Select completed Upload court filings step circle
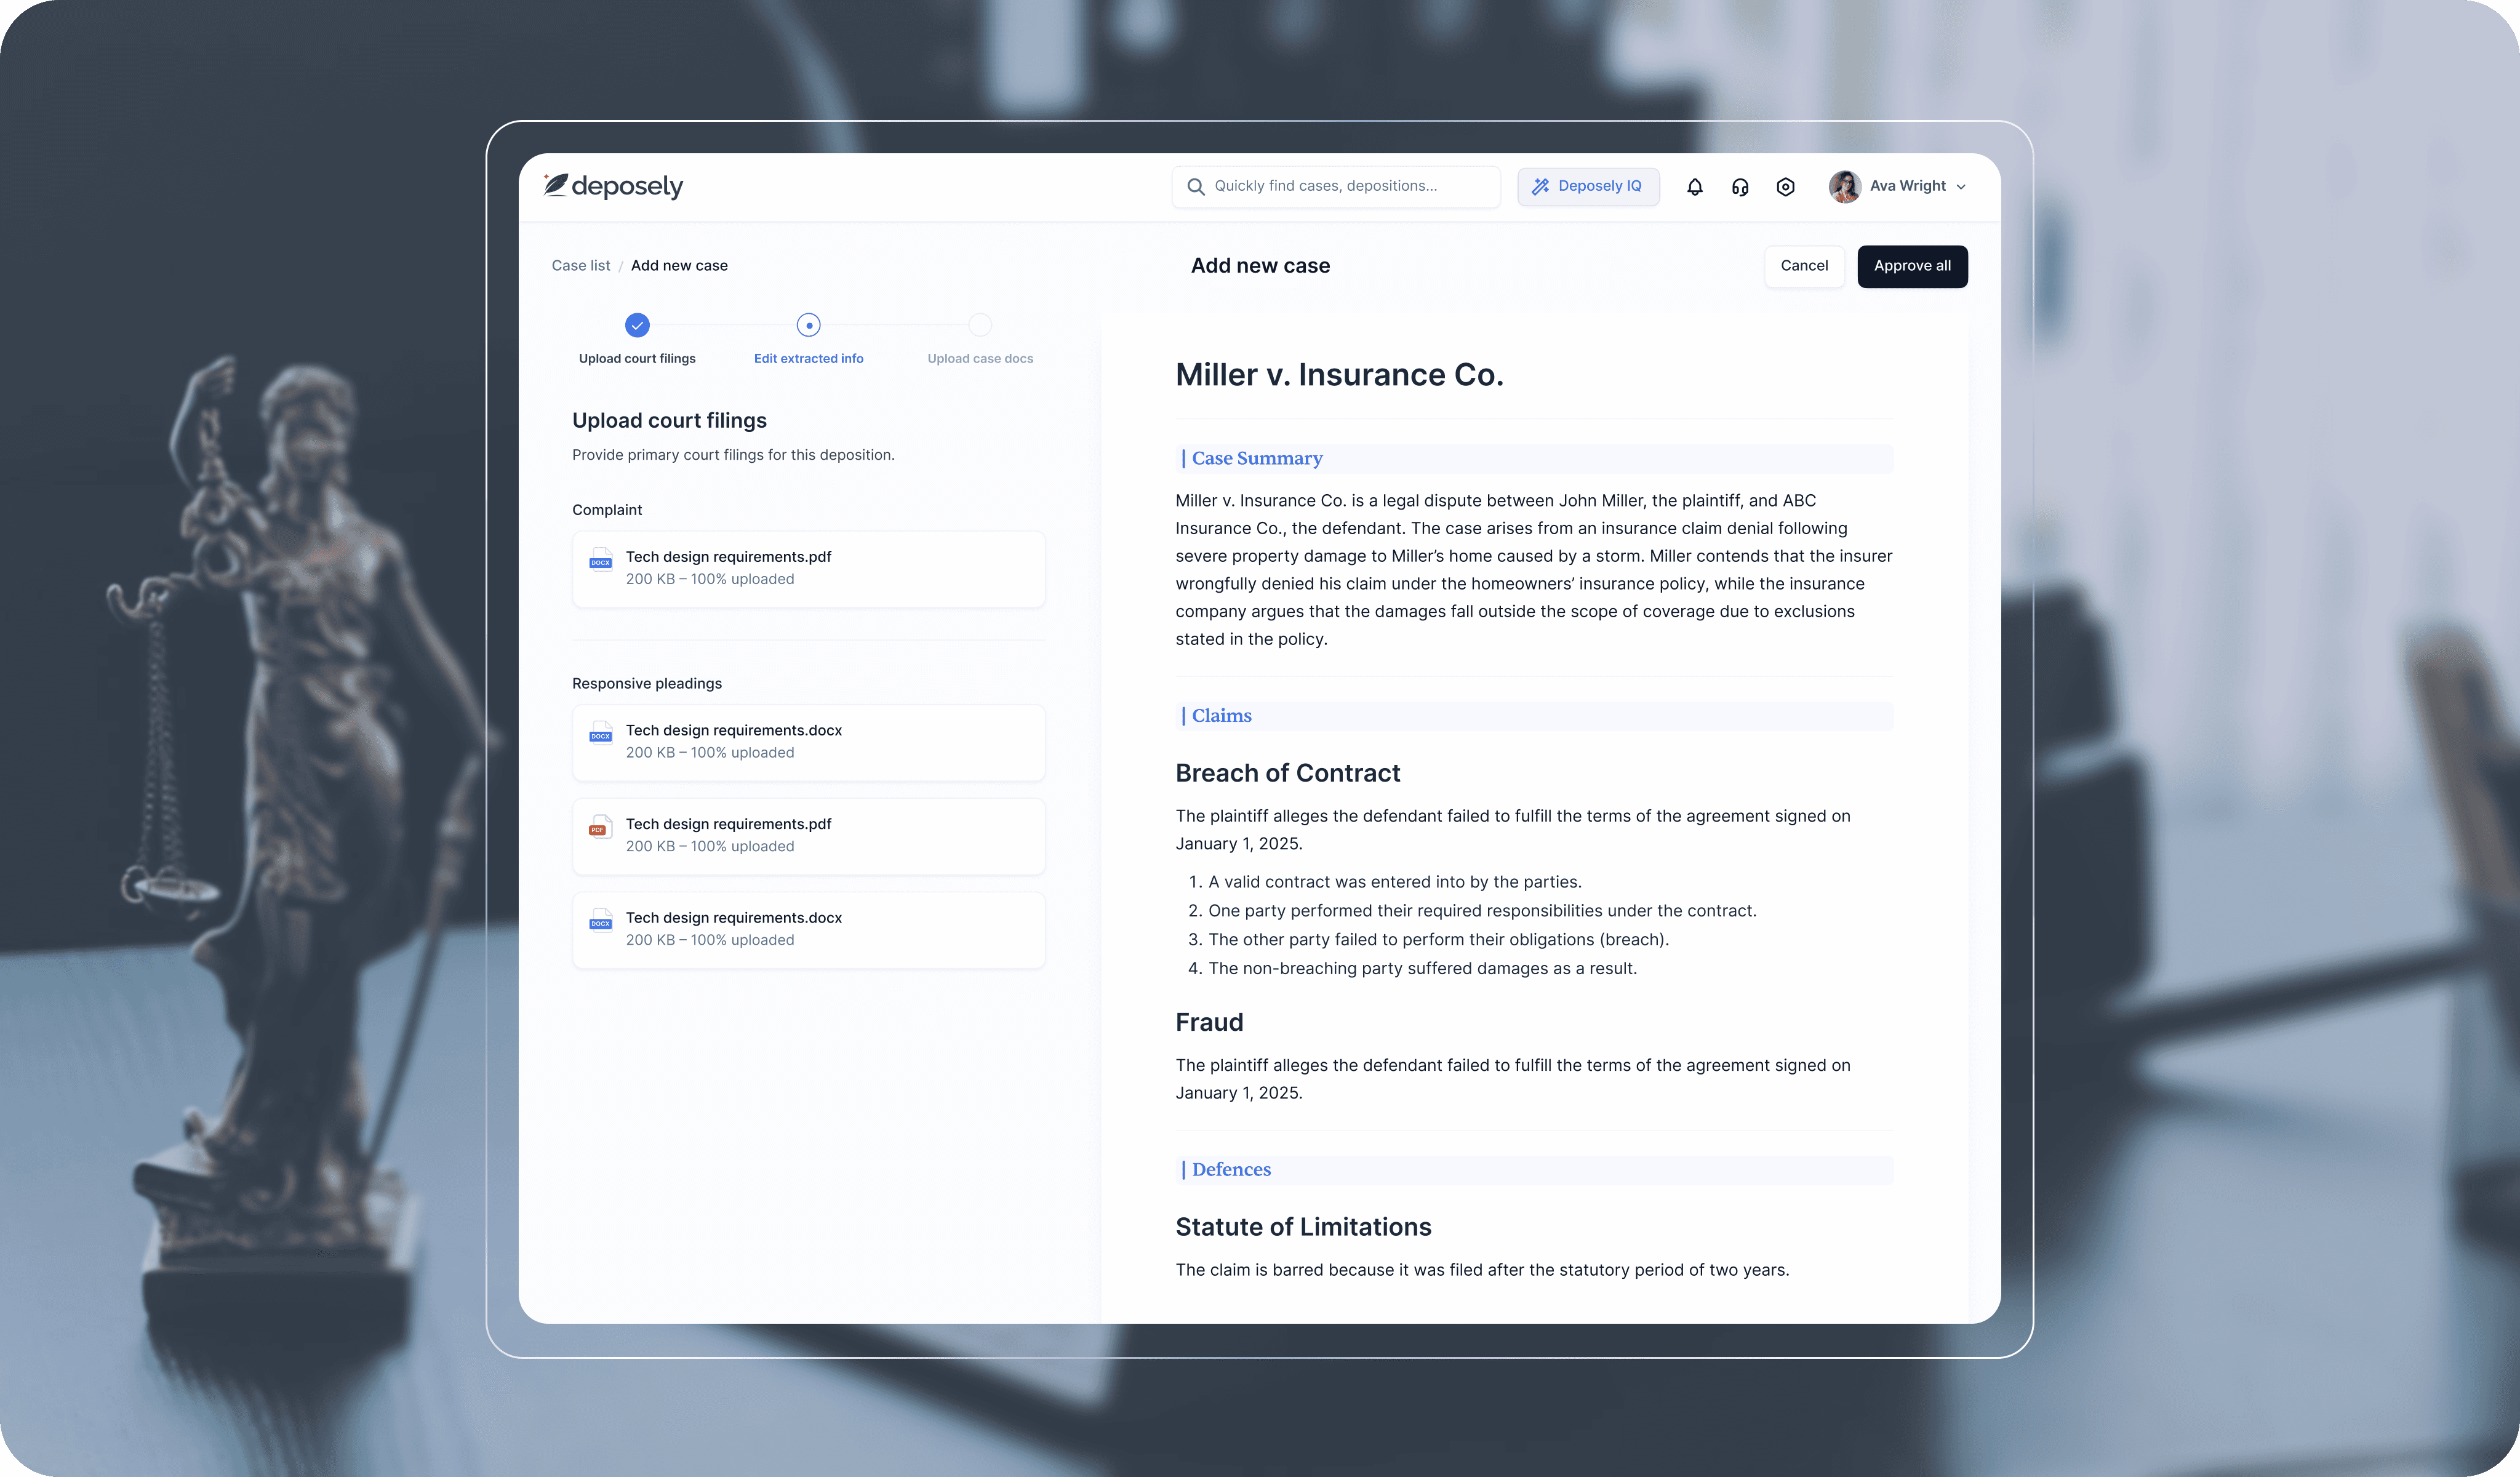The image size is (2520, 1477). 637,325
